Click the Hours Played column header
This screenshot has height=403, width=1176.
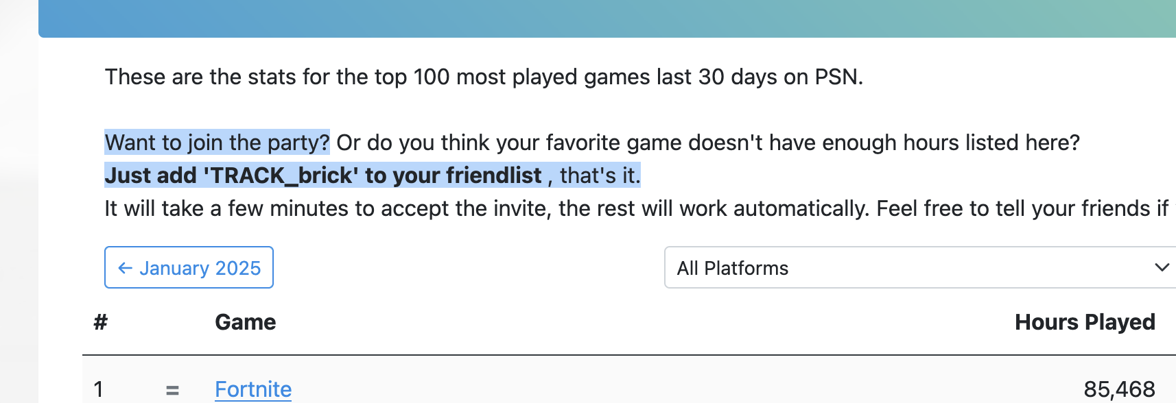1084,322
